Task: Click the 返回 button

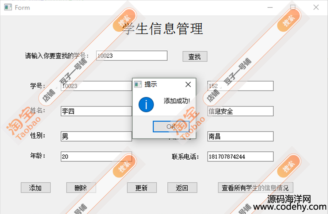Action: (182, 188)
